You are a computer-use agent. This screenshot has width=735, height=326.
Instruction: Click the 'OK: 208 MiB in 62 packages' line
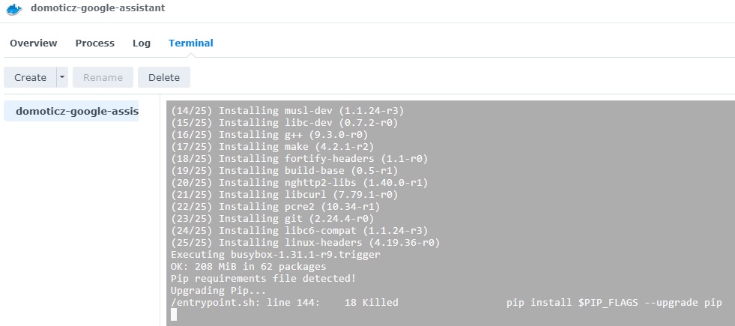249,267
